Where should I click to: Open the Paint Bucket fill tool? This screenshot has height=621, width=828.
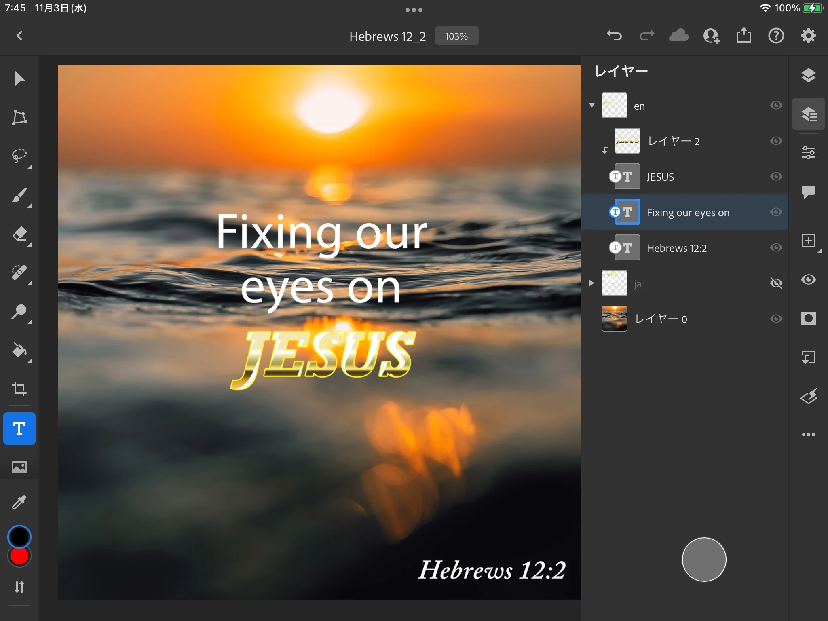pyautogui.click(x=19, y=351)
